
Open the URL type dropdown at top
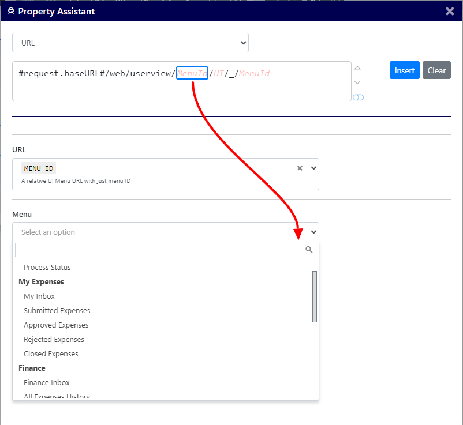click(x=130, y=43)
